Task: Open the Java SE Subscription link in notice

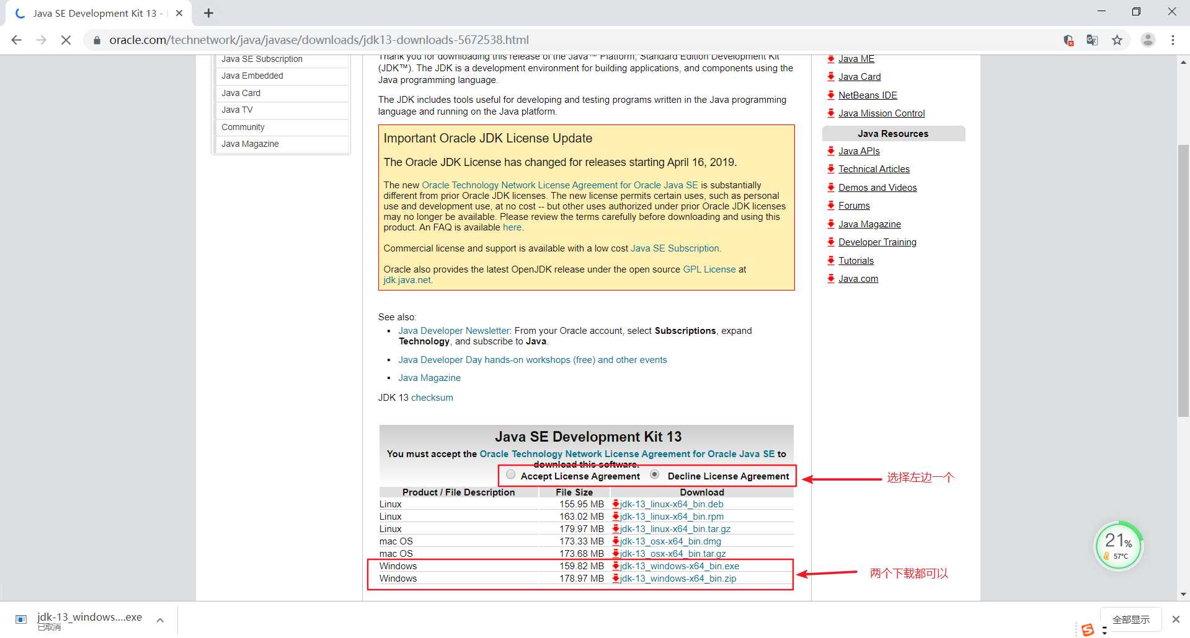Action: pyautogui.click(x=675, y=248)
